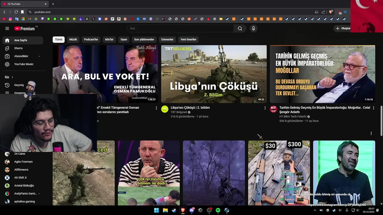Close the YouTube browser tab
The height and width of the screenshot is (215, 383).
point(45,4)
